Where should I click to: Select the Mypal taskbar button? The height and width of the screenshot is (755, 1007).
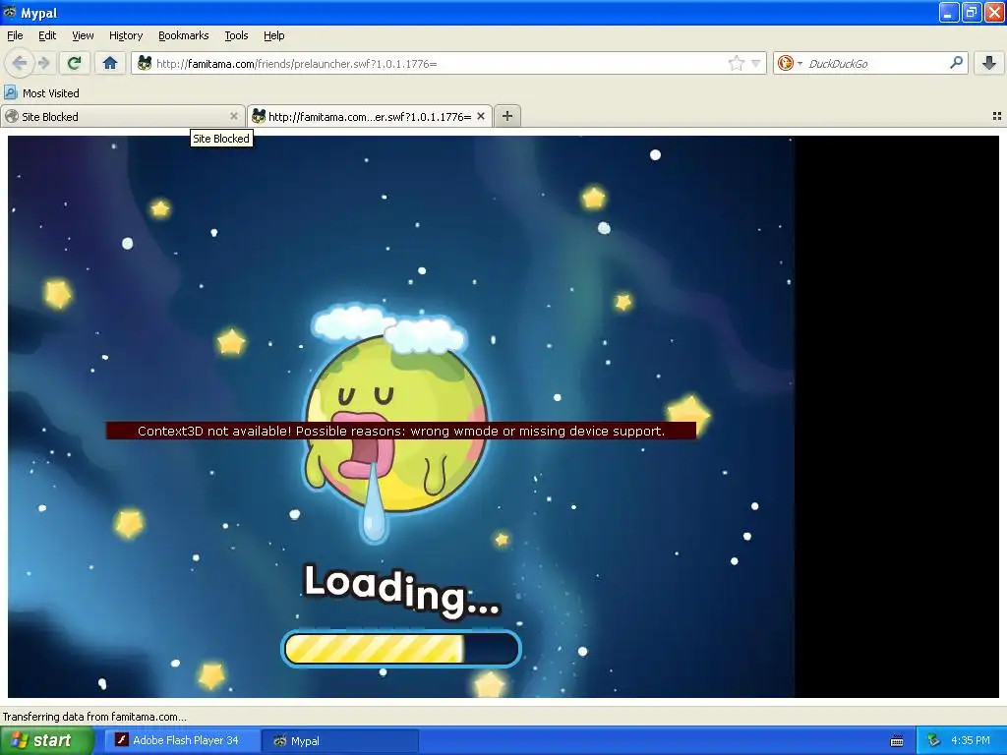[340, 740]
